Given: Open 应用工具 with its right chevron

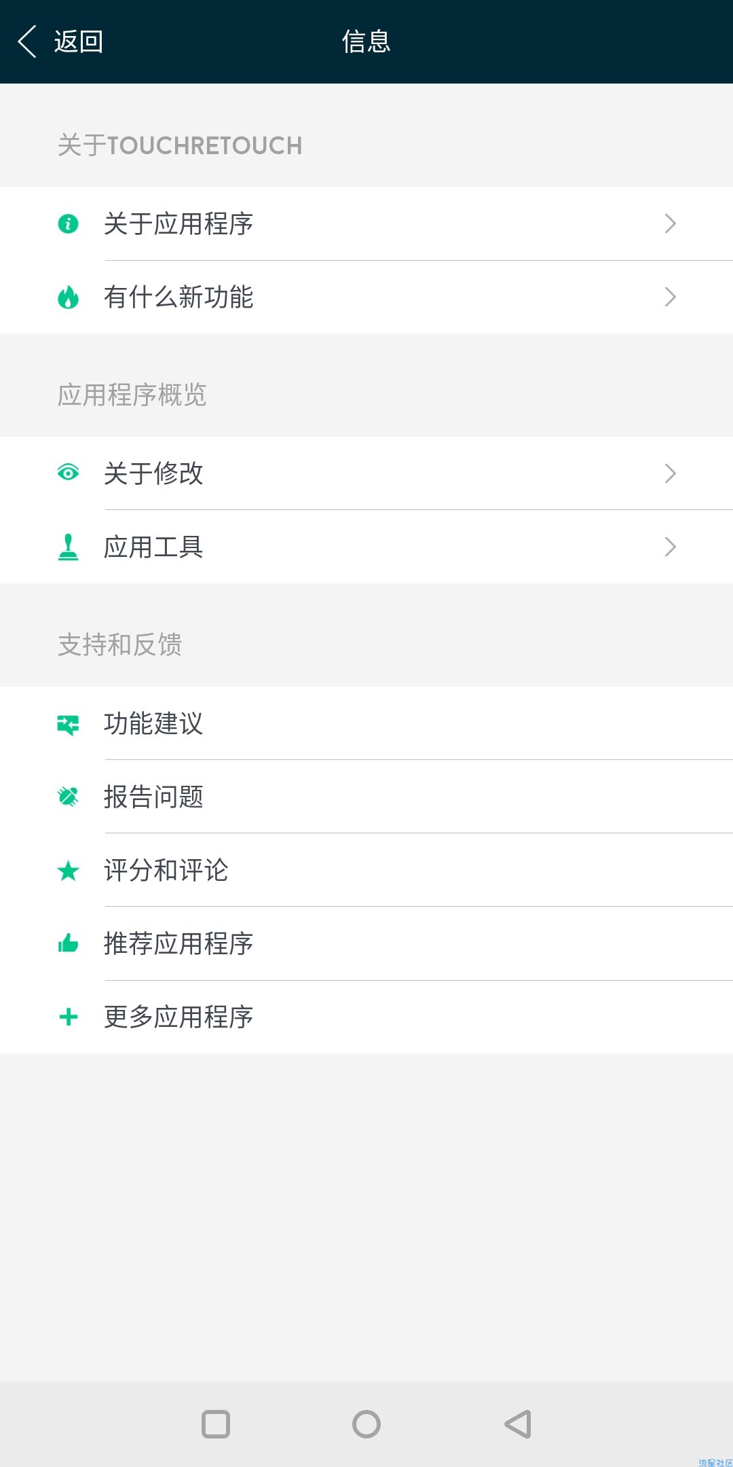Looking at the screenshot, I should click(670, 547).
